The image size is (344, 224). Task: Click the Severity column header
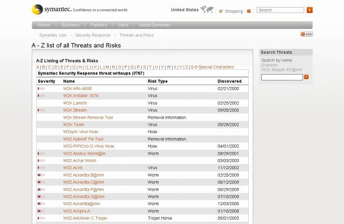point(46,81)
